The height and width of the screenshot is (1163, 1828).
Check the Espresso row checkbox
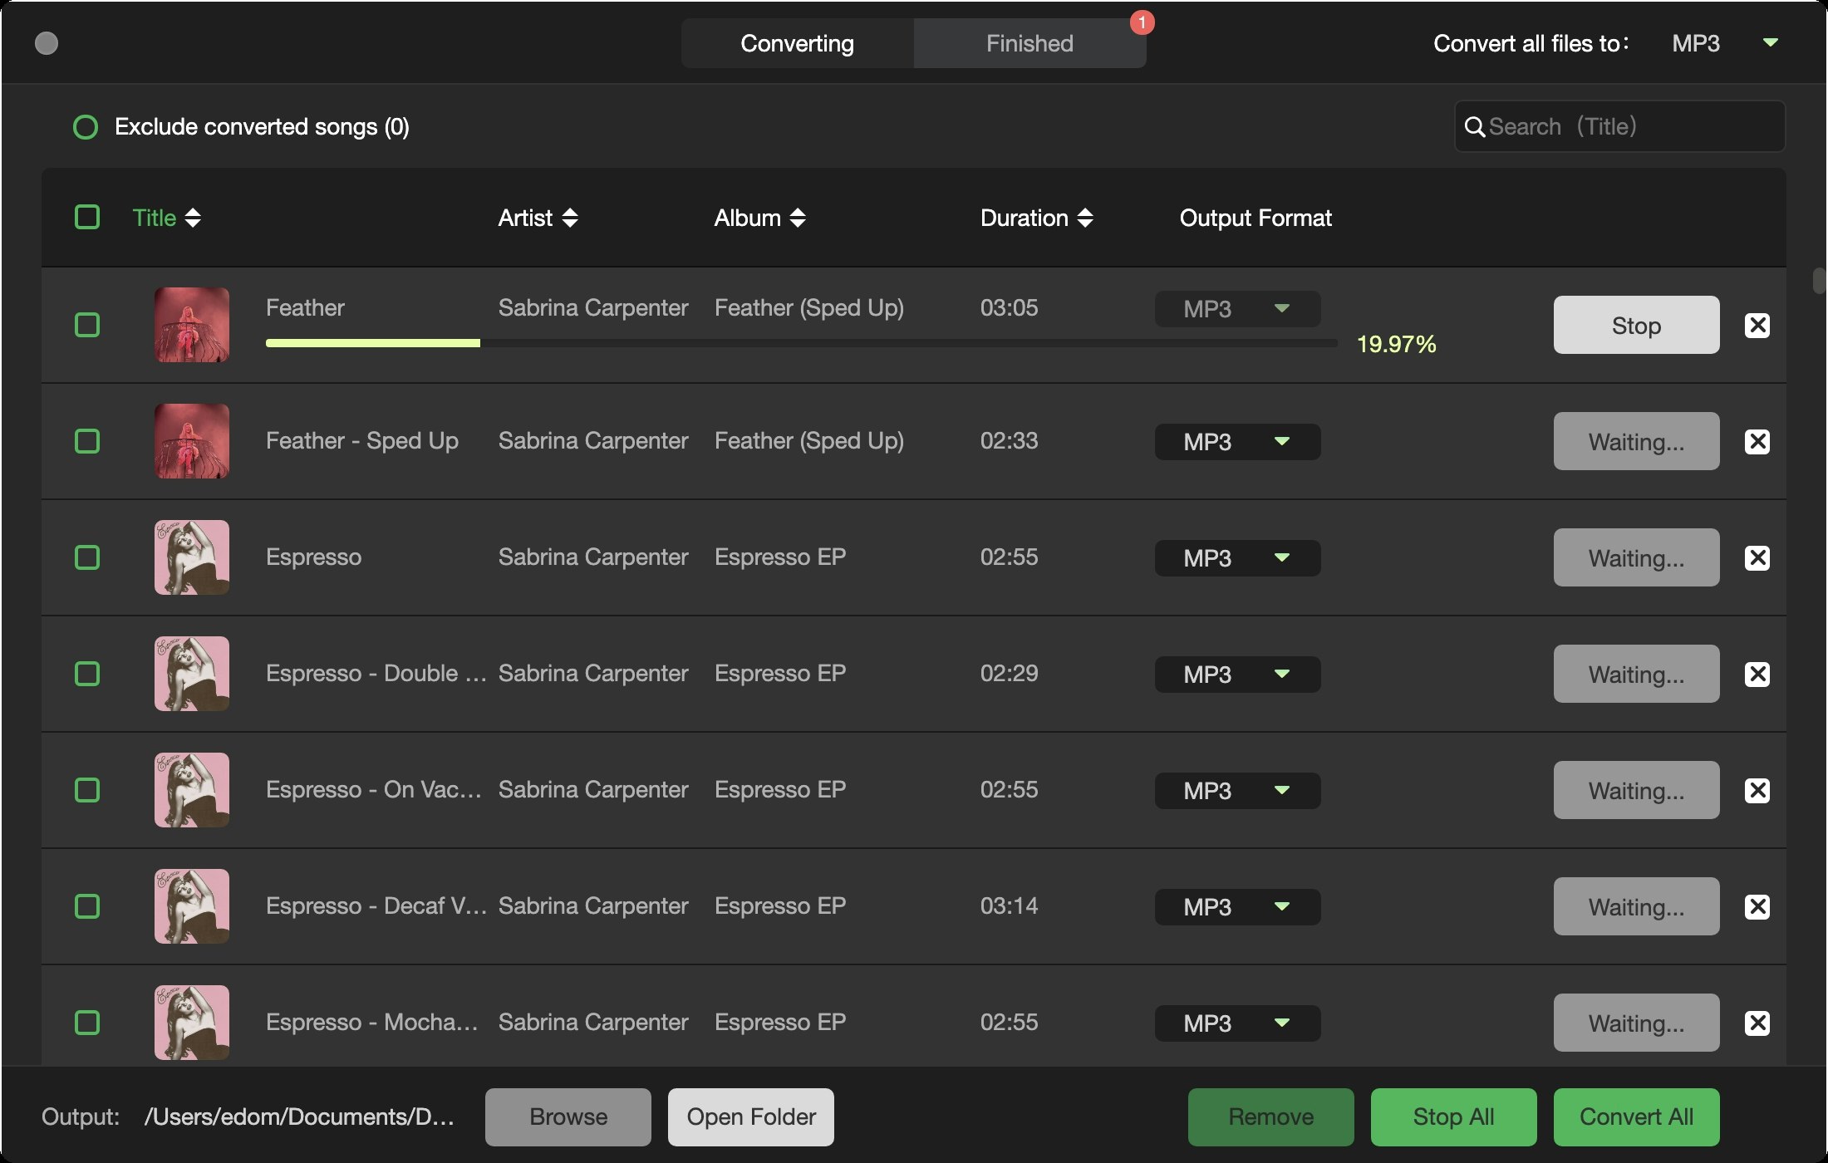87,557
